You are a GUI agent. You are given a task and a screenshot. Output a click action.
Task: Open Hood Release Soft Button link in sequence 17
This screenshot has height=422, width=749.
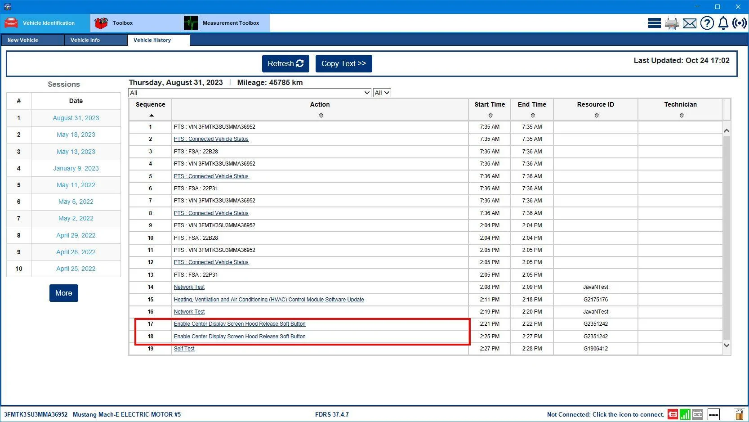(240, 324)
